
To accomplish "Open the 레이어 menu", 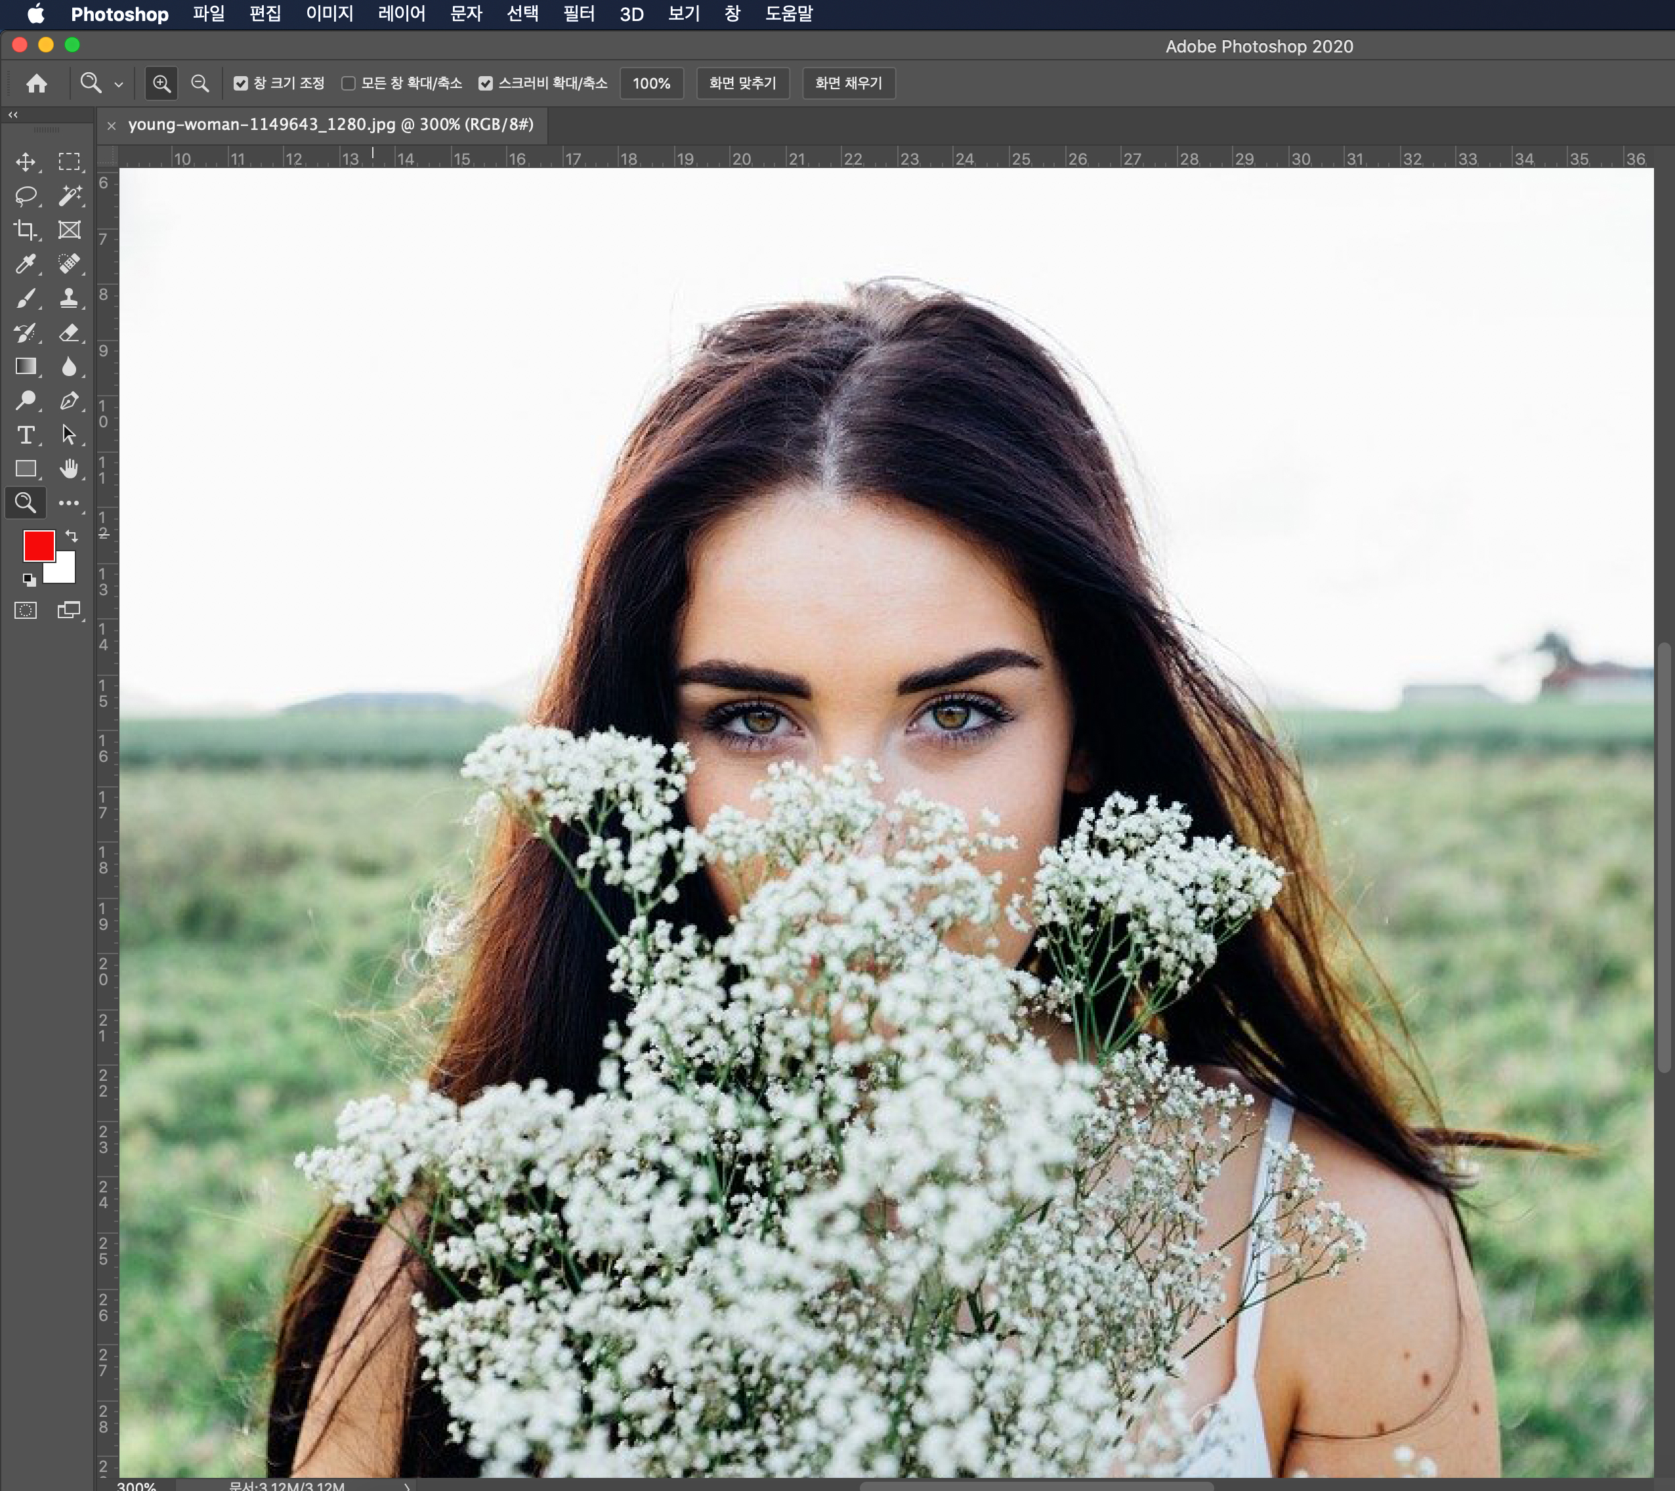I will click(402, 14).
